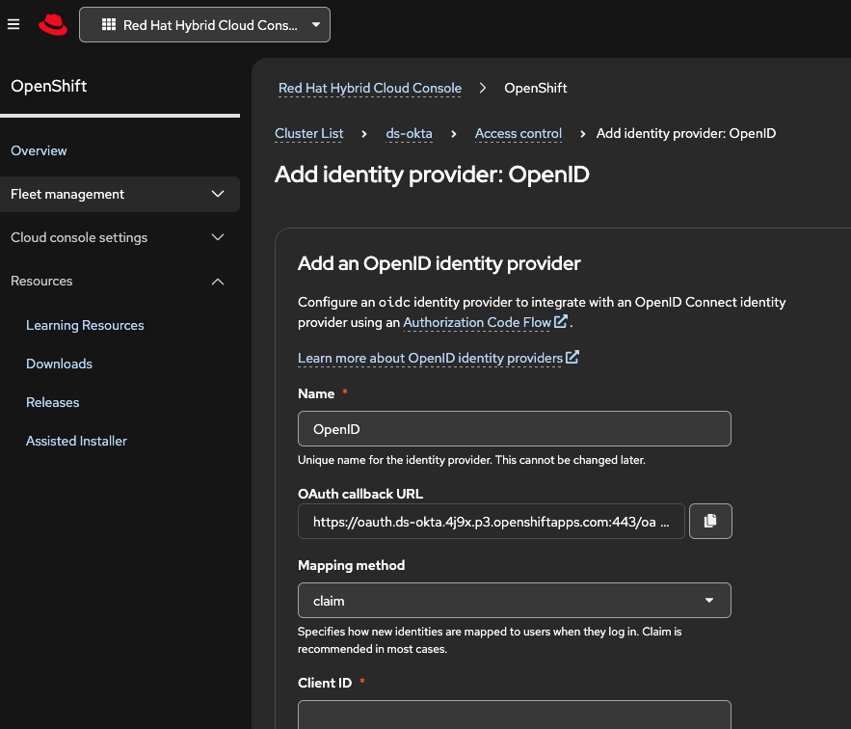Navigate to the Cluster List breadcrumb
Screen dimensions: 851x729
click(308, 133)
